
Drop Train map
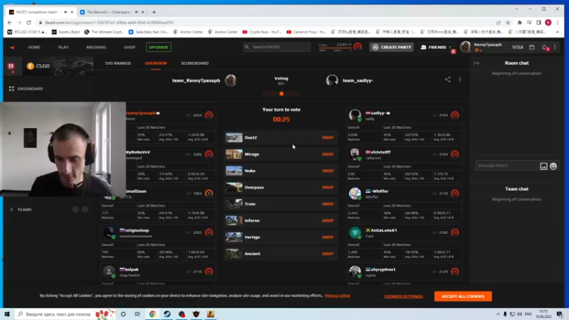tap(327, 204)
